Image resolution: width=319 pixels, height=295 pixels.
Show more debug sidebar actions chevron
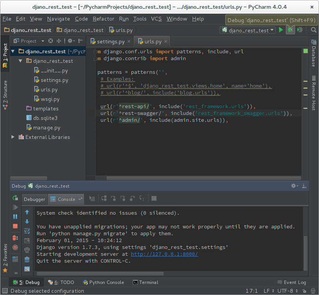coord(16,273)
